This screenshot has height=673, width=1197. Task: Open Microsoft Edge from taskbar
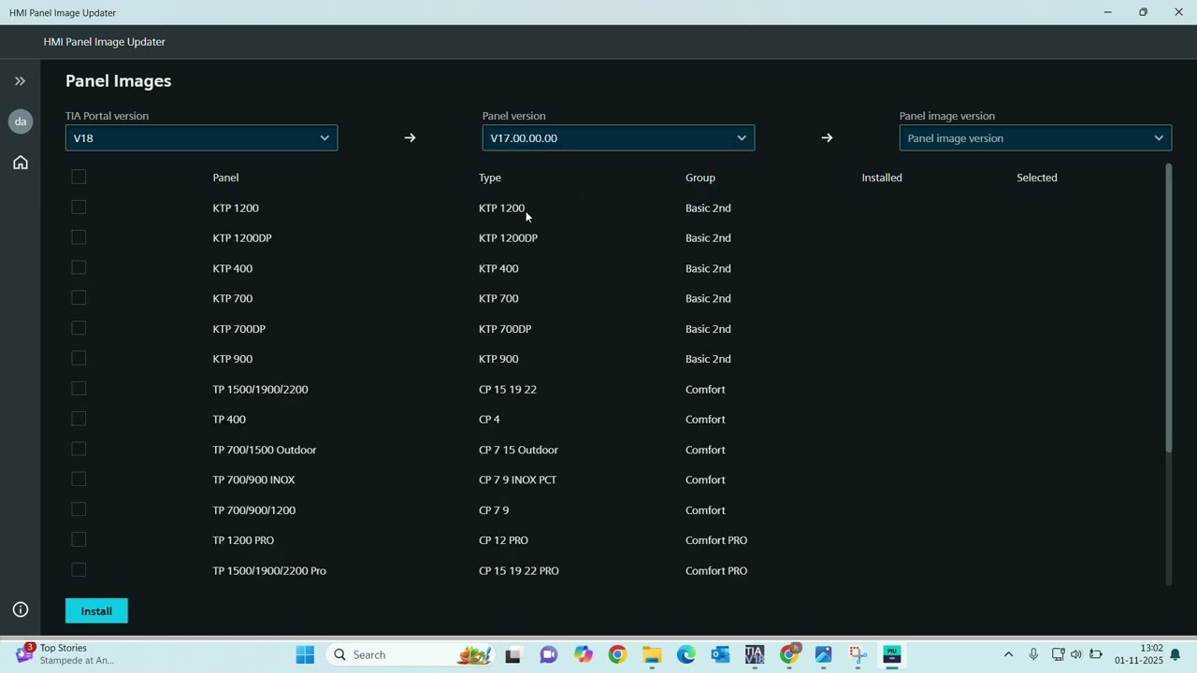[x=686, y=655]
